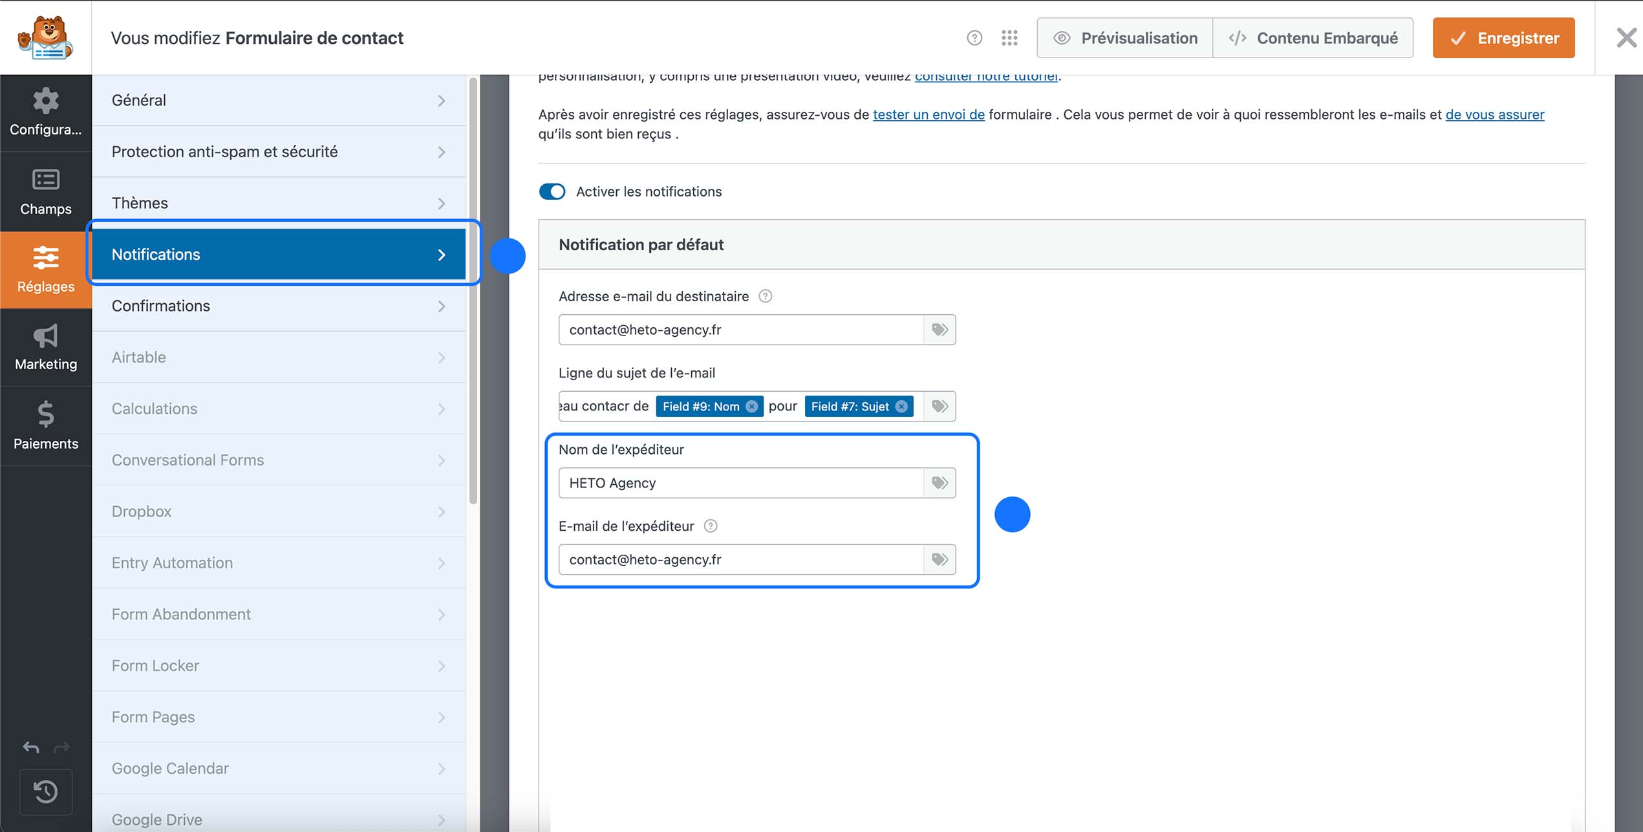Switch to the Notifications settings tab

point(279,254)
